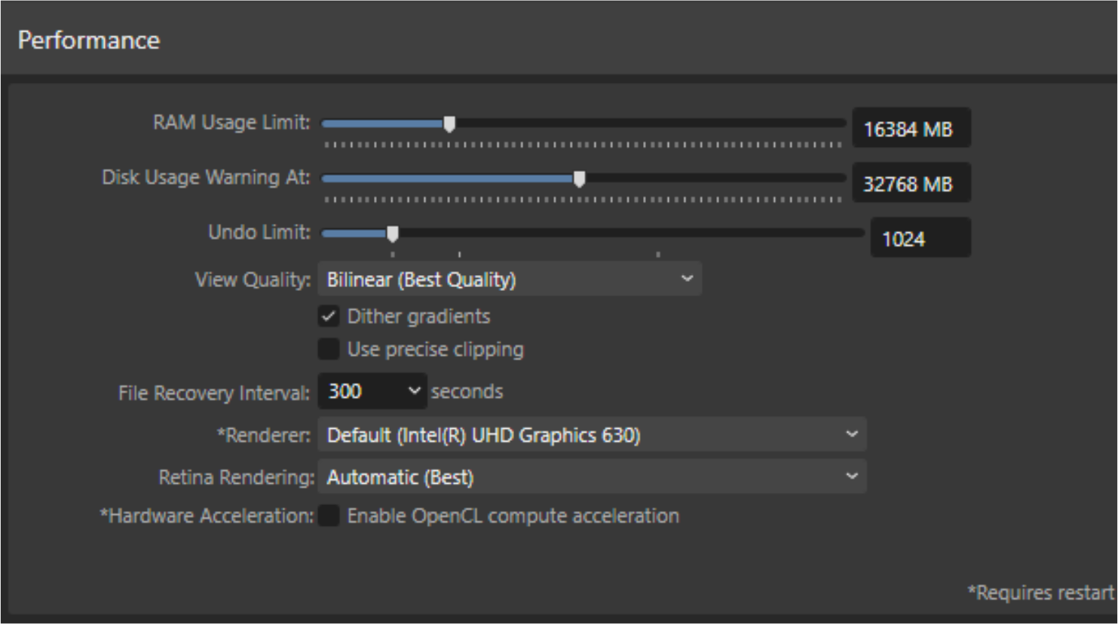The width and height of the screenshot is (1118, 624).
Task: Toggle the Use precise clipping checkbox
Action: coord(329,349)
